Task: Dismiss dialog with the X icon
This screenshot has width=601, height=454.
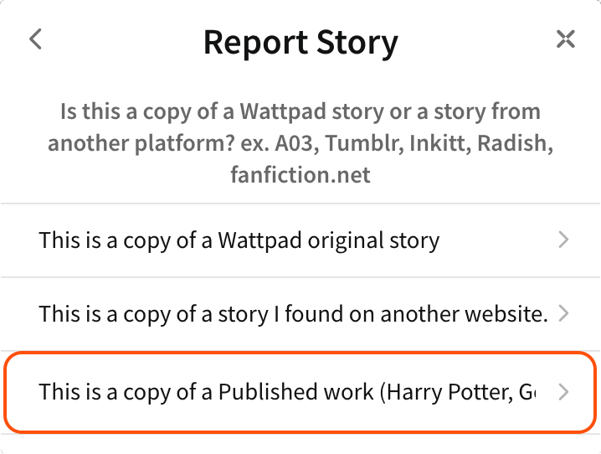Action: [x=566, y=39]
